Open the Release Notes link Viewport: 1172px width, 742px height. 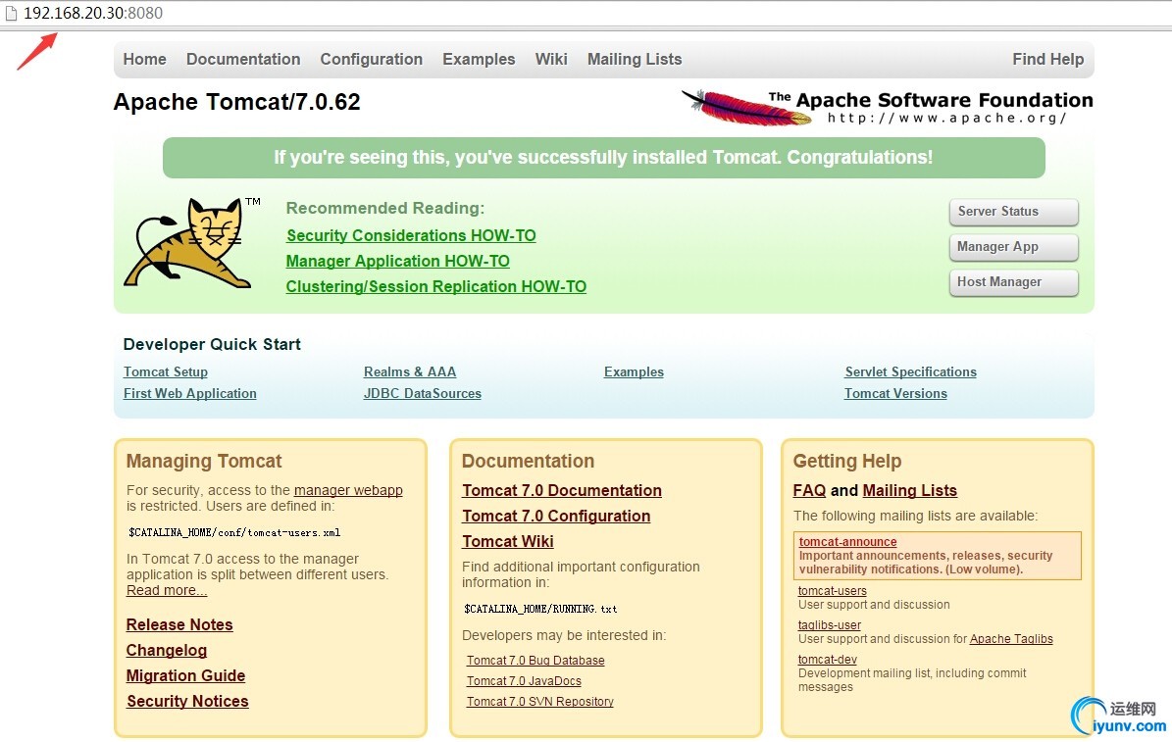click(179, 624)
